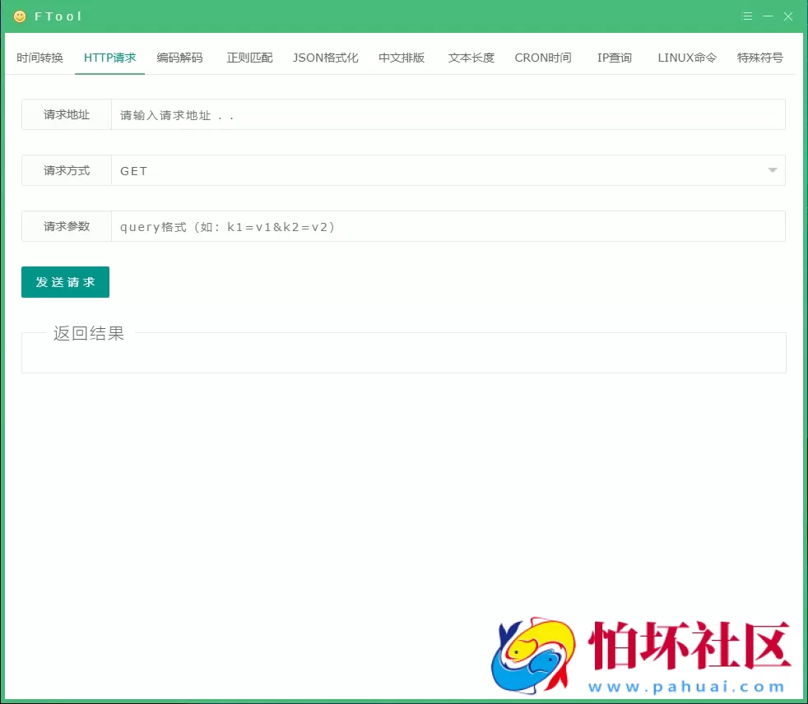Select the 文本长度 tab
808x704 pixels.
(470, 58)
